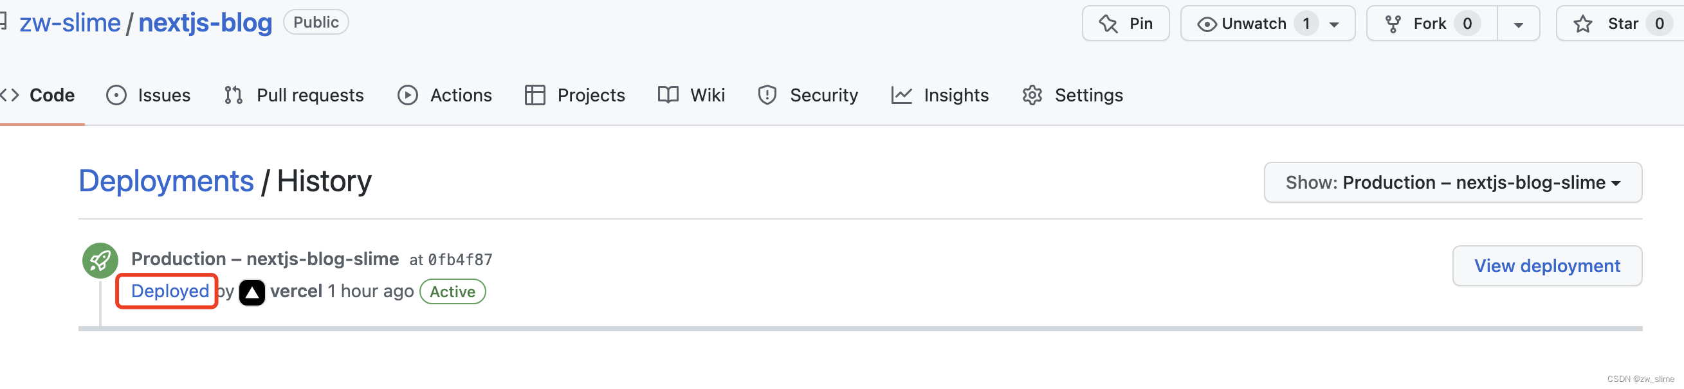Click the Star button's star icon
Viewport: 1684px width, 389px height.
click(1582, 24)
